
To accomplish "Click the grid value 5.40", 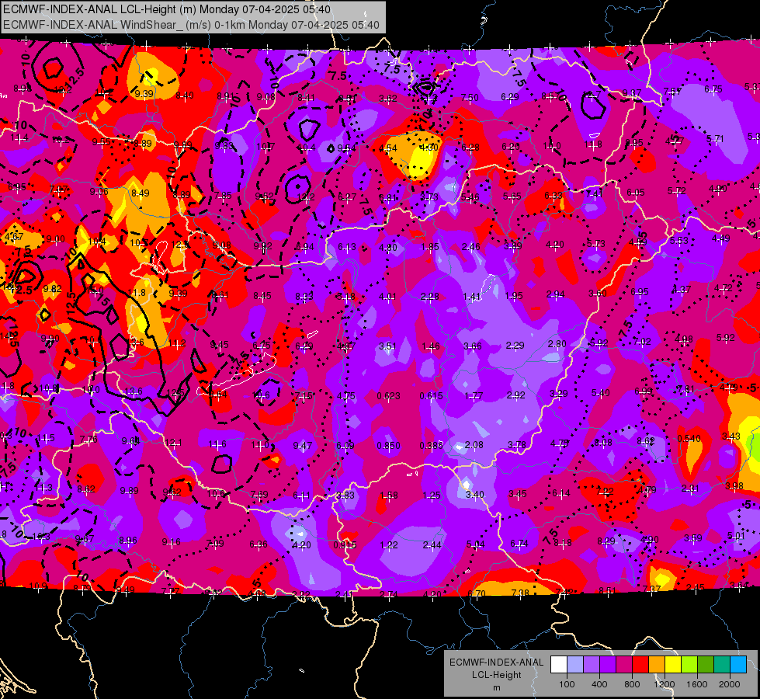I will coord(601,393).
